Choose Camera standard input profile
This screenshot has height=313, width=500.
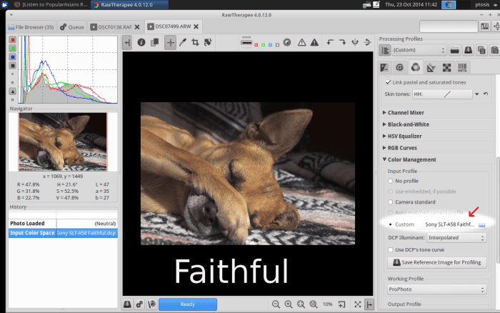pos(390,203)
